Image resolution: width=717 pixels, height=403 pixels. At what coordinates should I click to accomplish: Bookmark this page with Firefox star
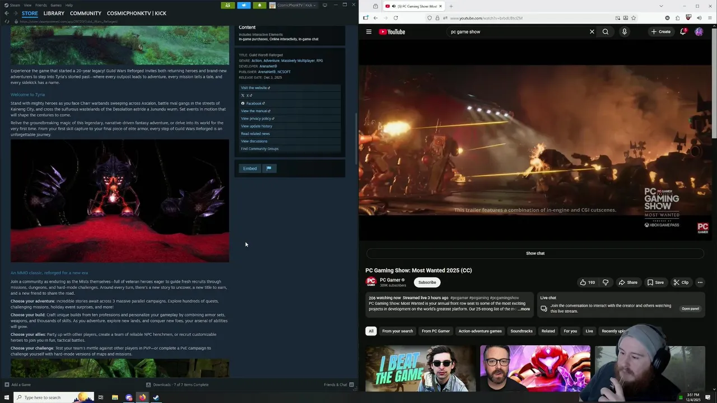pyautogui.click(x=634, y=18)
